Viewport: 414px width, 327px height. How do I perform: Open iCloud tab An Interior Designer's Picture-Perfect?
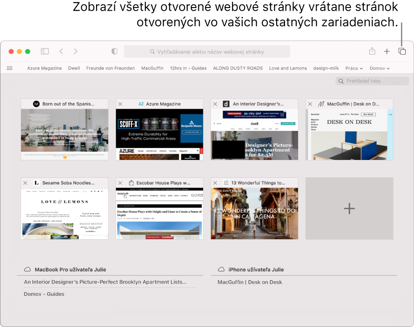pos(105,282)
